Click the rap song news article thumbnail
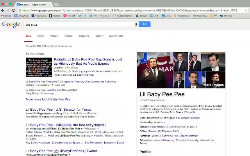The image size is (250, 156). tap(39, 67)
